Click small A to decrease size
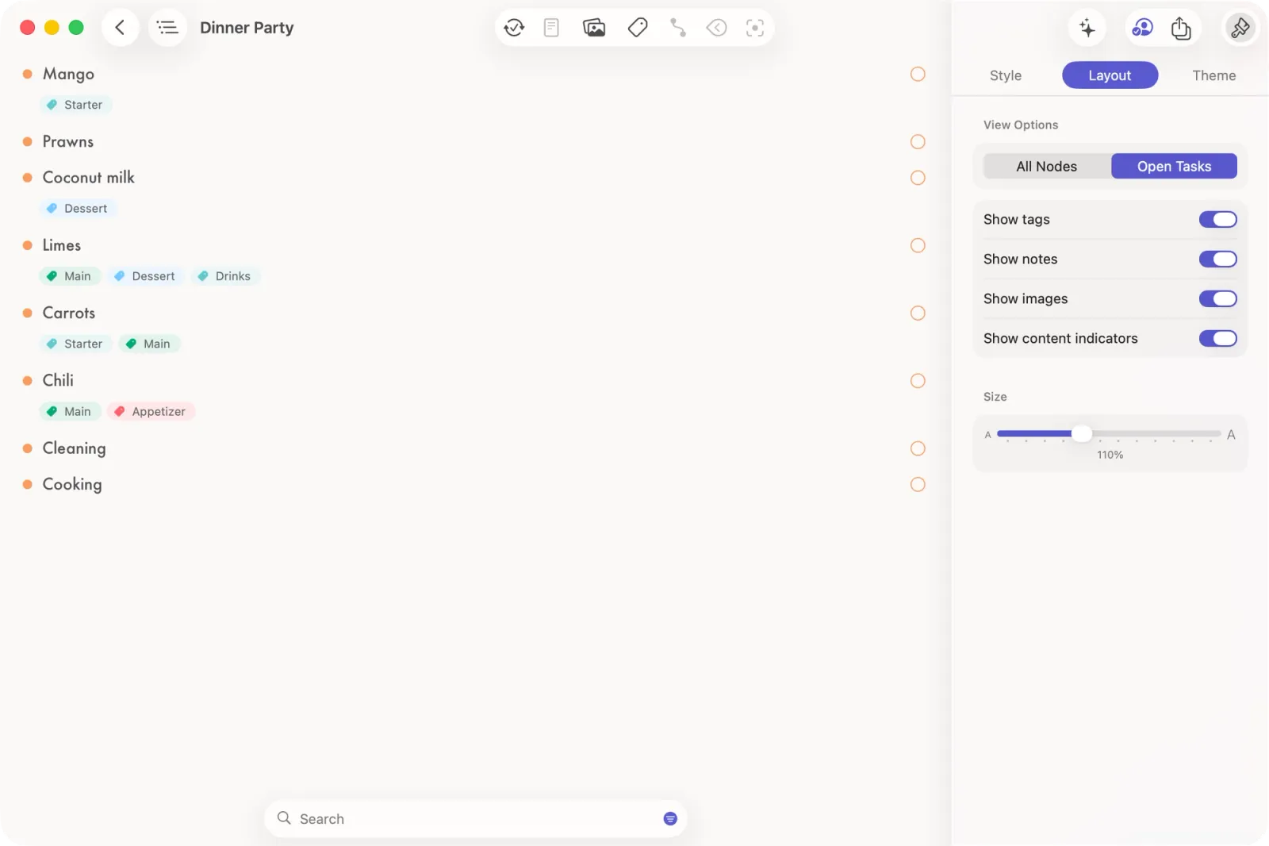This screenshot has height=846, width=1269. pos(987,435)
